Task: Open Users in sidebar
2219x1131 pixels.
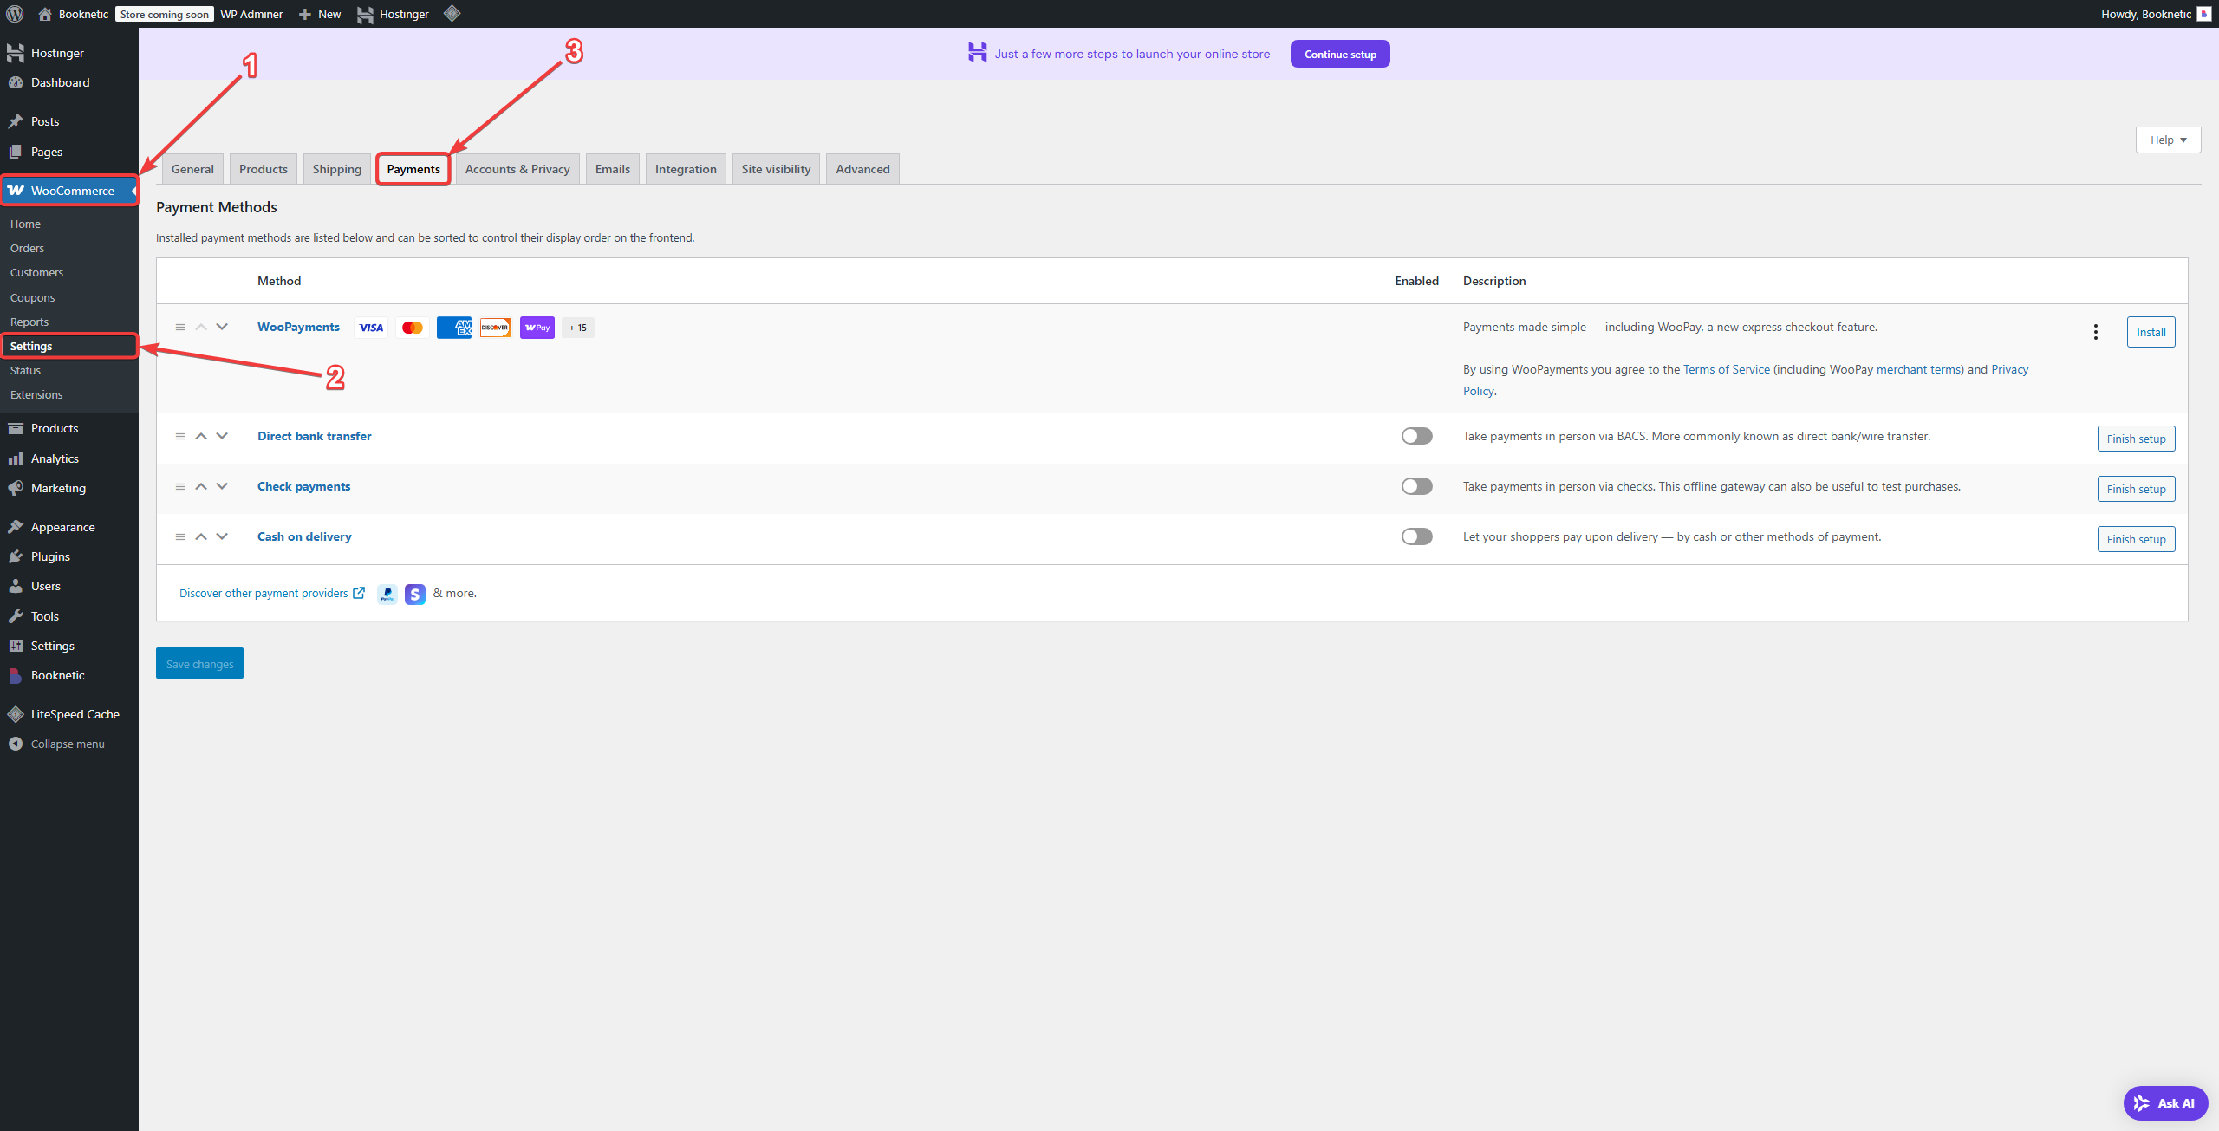Action: [x=69, y=586]
